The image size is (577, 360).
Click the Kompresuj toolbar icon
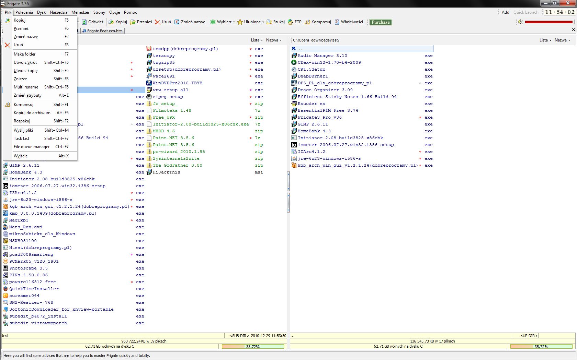[307, 22]
